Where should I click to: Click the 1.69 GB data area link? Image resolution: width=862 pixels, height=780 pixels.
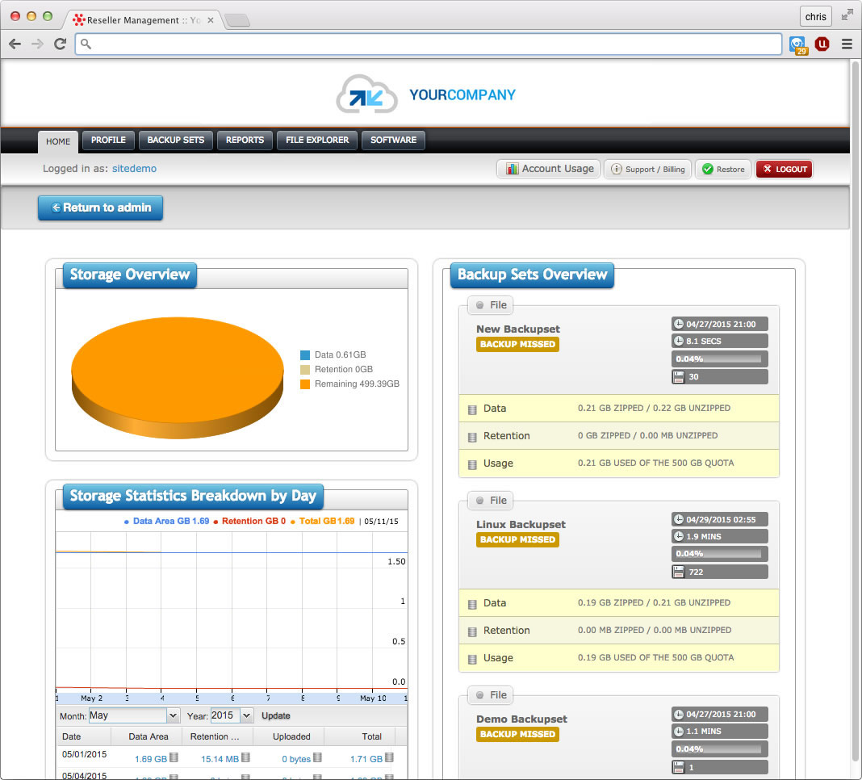click(151, 759)
